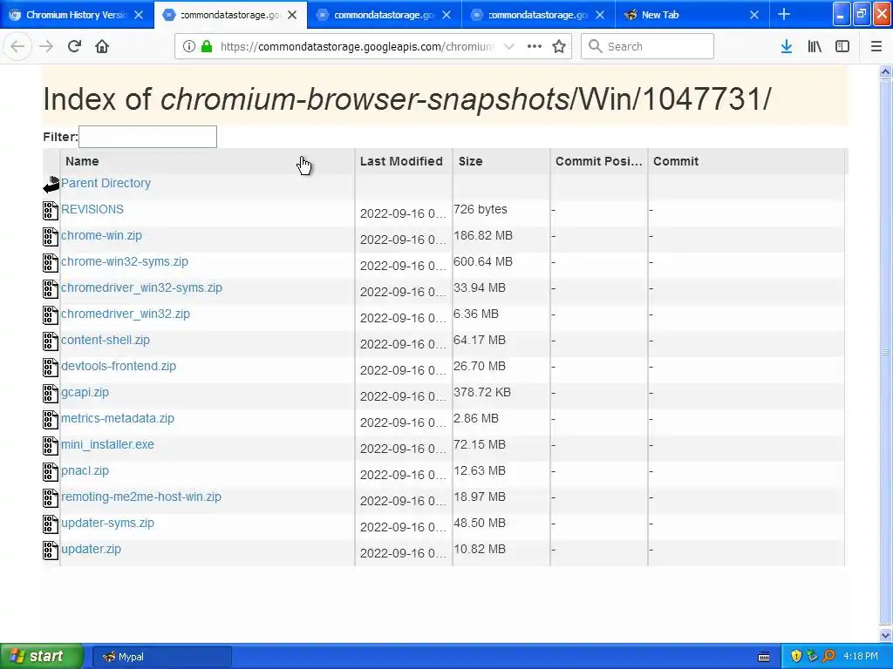This screenshot has width=893, height=669.
Task: Click file icon beside REVISIONS
Action: coord(50,211)
